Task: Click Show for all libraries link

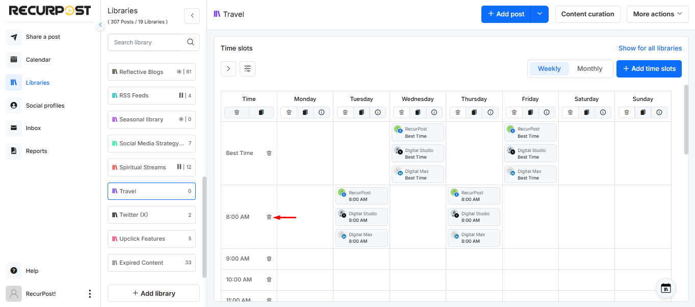Action: 650,48
